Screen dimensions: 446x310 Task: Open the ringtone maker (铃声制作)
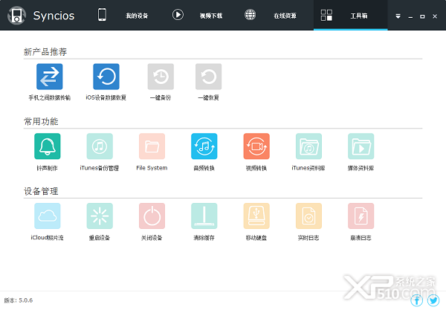coord(48,146)
